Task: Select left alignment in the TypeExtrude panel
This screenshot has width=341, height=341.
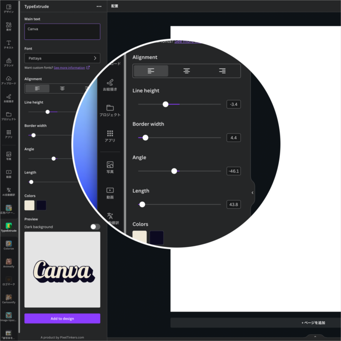Action: 38,89
